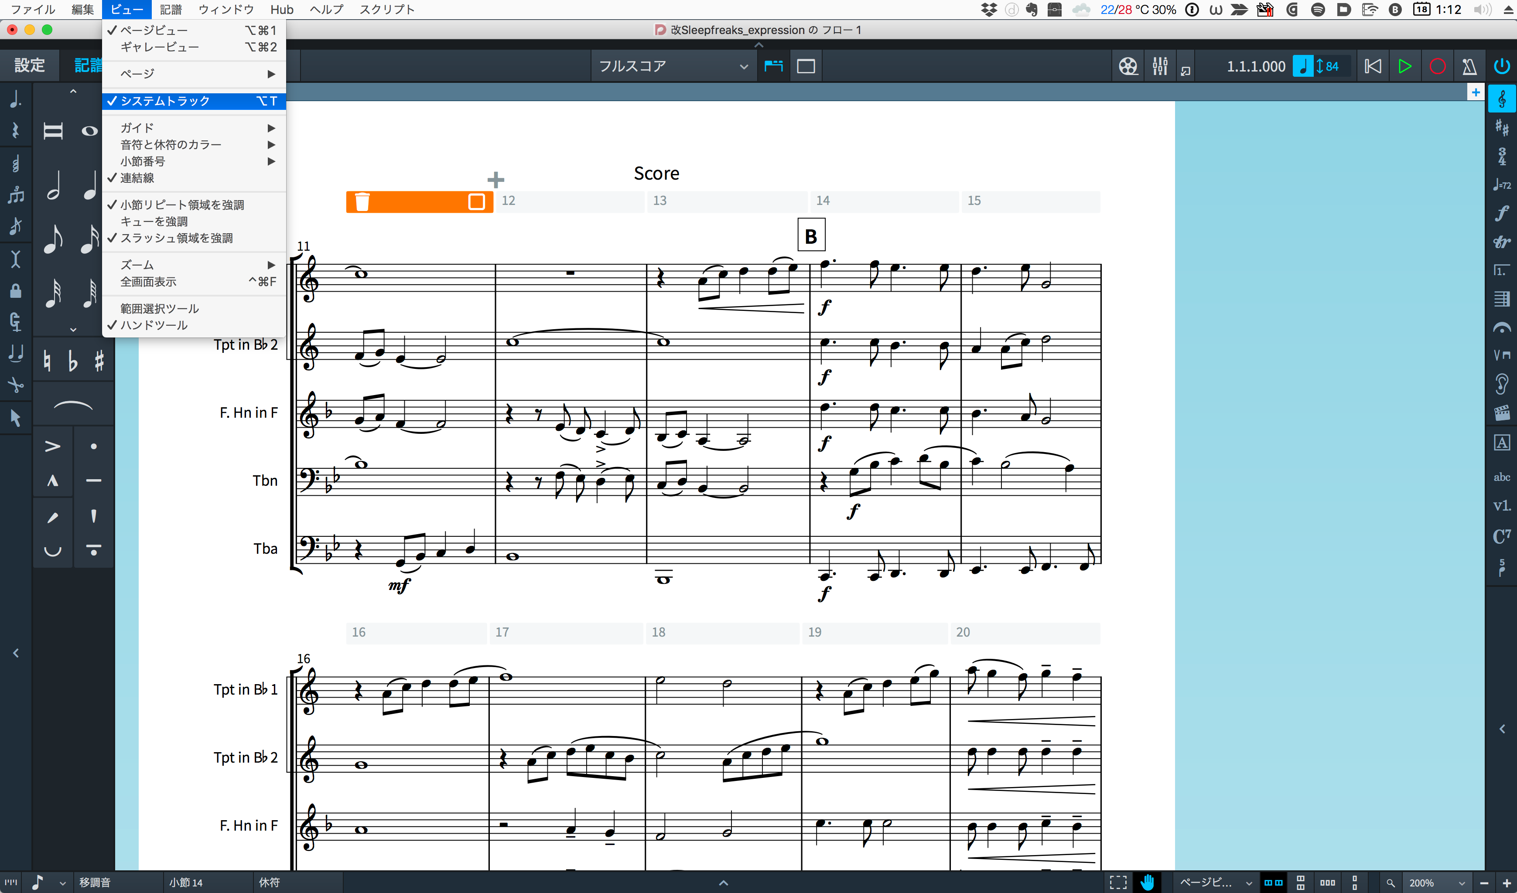The height and width of the screenshot is (893, 1517).
Task: Select bar 13 in system track
Action: [x=727, y=201]
